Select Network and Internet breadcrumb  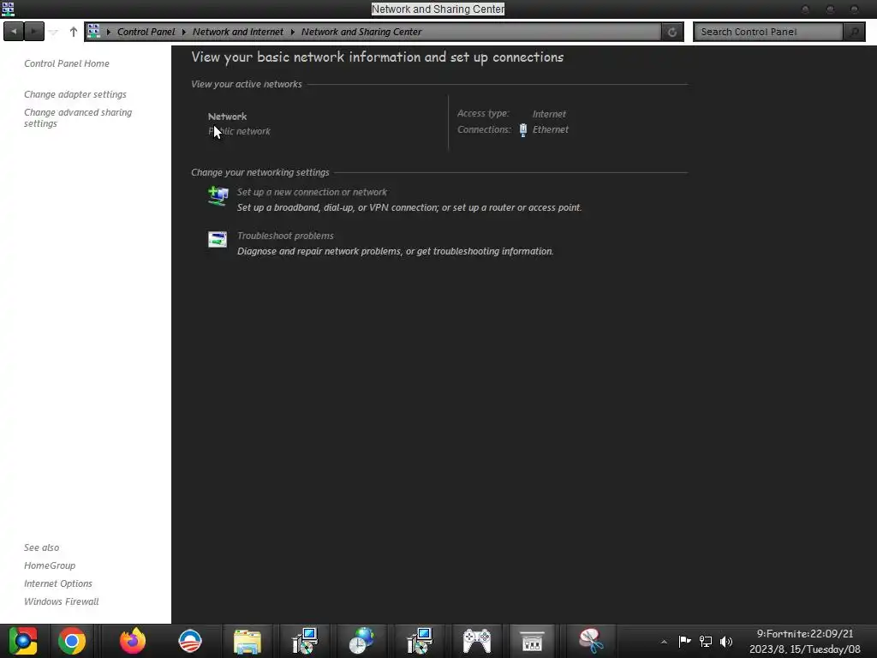pyautogui.click(x=238, y=32)
